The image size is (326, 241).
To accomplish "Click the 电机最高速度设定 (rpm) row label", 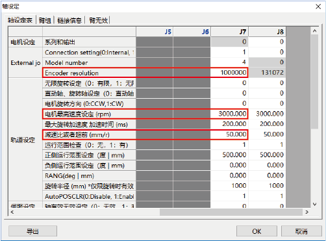I will (89, 114).
